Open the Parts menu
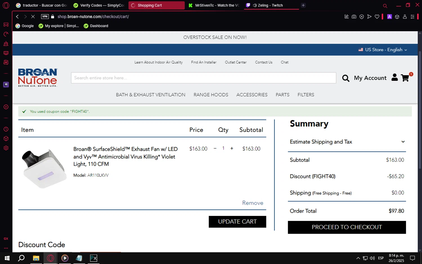The image size is (422, 264). pyautogui.click(x=282, y=95)
